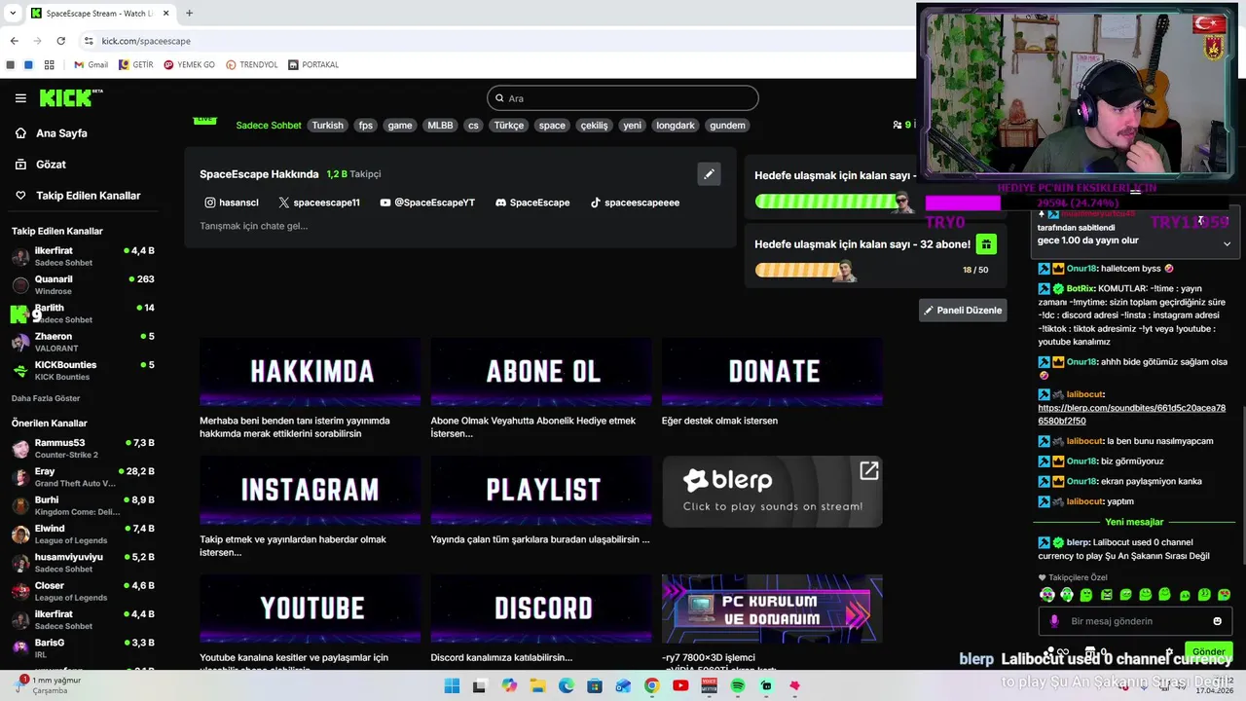Open the SpaceEscape Discord link

tap(532, 203)
